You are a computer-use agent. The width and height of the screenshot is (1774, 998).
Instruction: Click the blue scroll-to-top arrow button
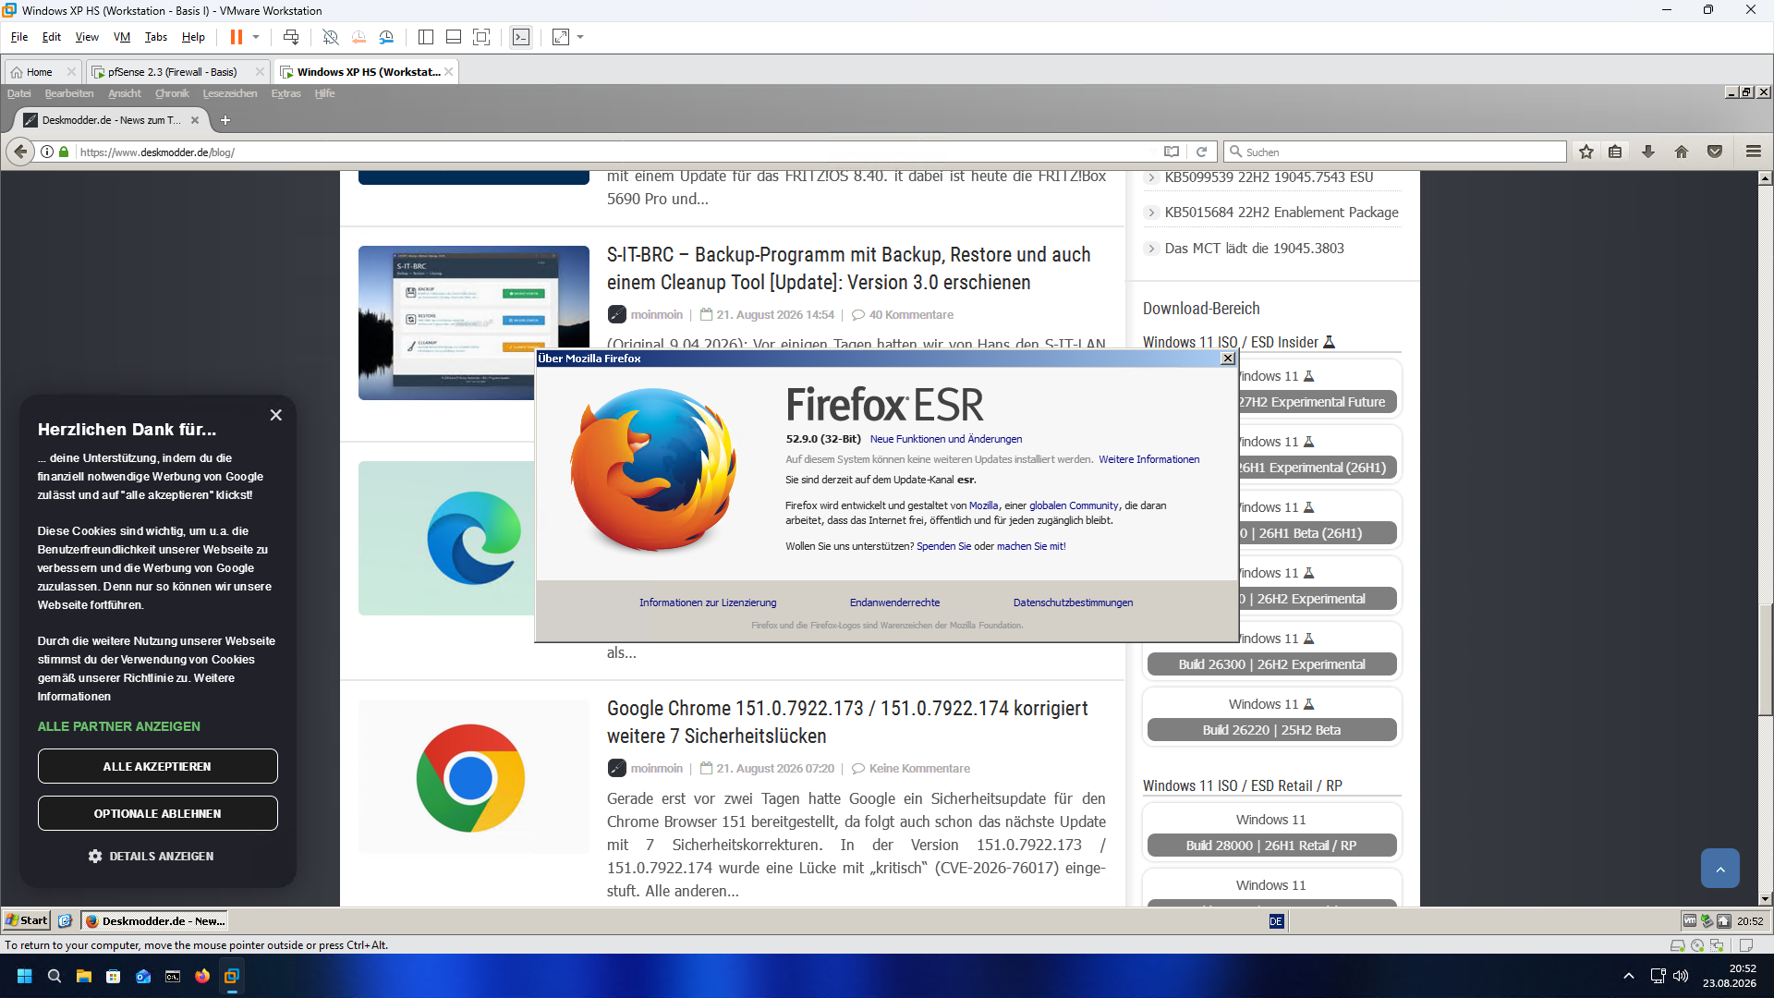(x=1719, y=869)
